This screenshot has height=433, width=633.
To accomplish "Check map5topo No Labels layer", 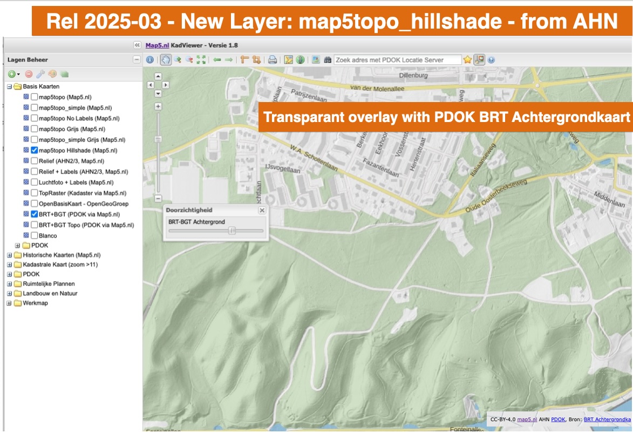I will [35, 118].
